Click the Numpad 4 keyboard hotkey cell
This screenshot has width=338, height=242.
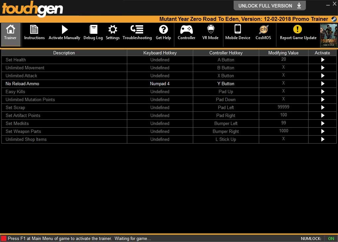tap(160, 84)
